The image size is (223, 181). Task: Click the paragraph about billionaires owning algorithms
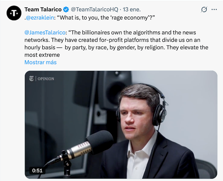pos(116,44)
